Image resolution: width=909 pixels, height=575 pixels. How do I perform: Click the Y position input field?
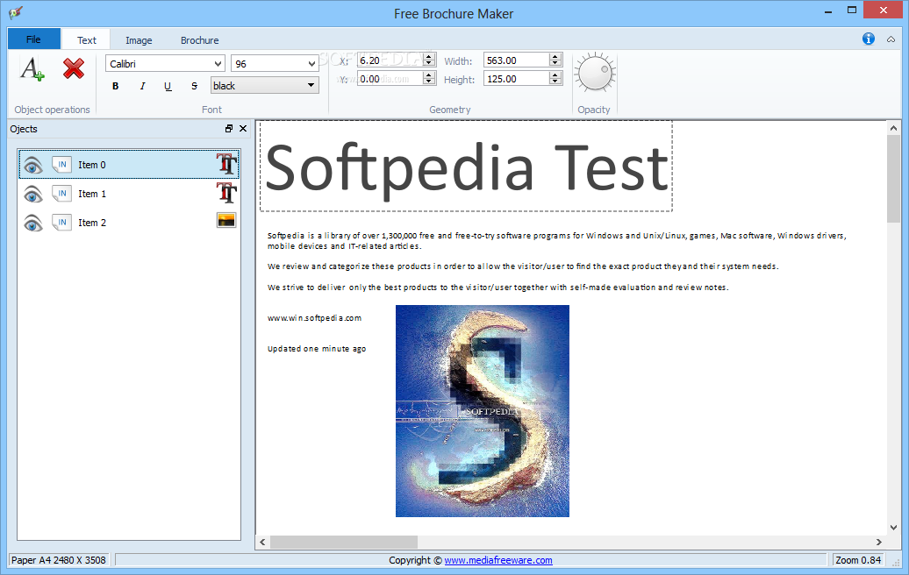pyautogui.click(x=390, y=79)
